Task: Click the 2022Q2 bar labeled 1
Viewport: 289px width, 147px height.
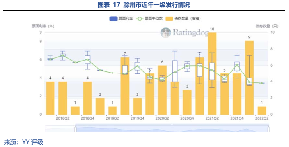Action: (262, 111)
